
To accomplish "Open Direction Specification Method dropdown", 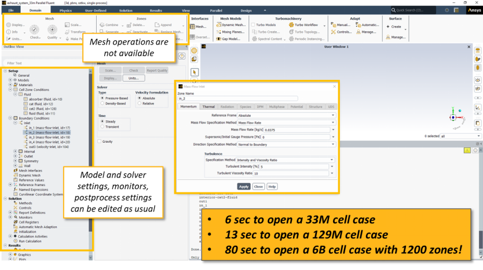I will coord(286,144).
